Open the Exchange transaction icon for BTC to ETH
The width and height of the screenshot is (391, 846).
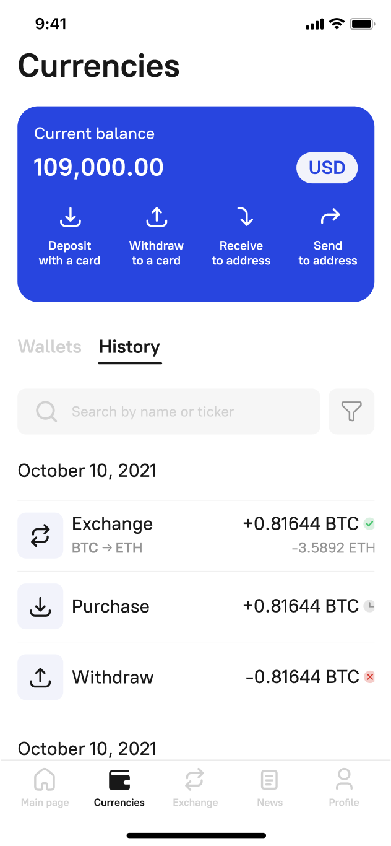[40, 535]
